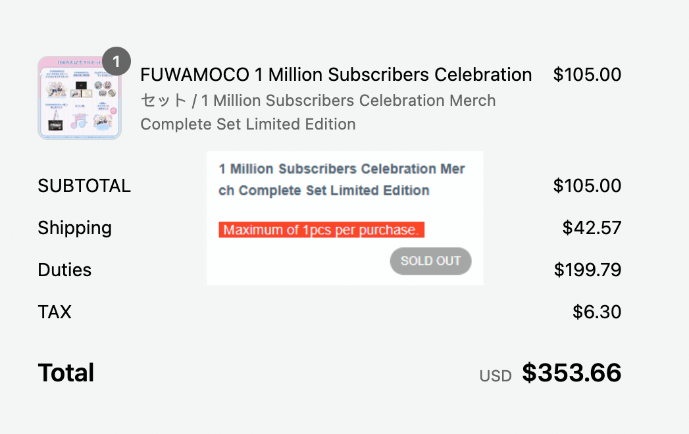Screen dimensions: 689x434
Task: Click the $353.66 total amount
Action: point(571,373)
